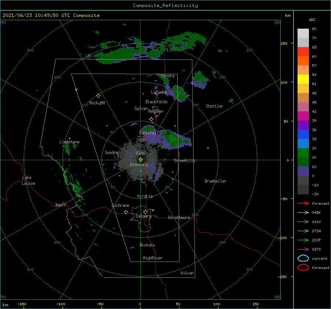
Task: Click the 80 dBZ light grey swatch
Action: pos(303,33)
